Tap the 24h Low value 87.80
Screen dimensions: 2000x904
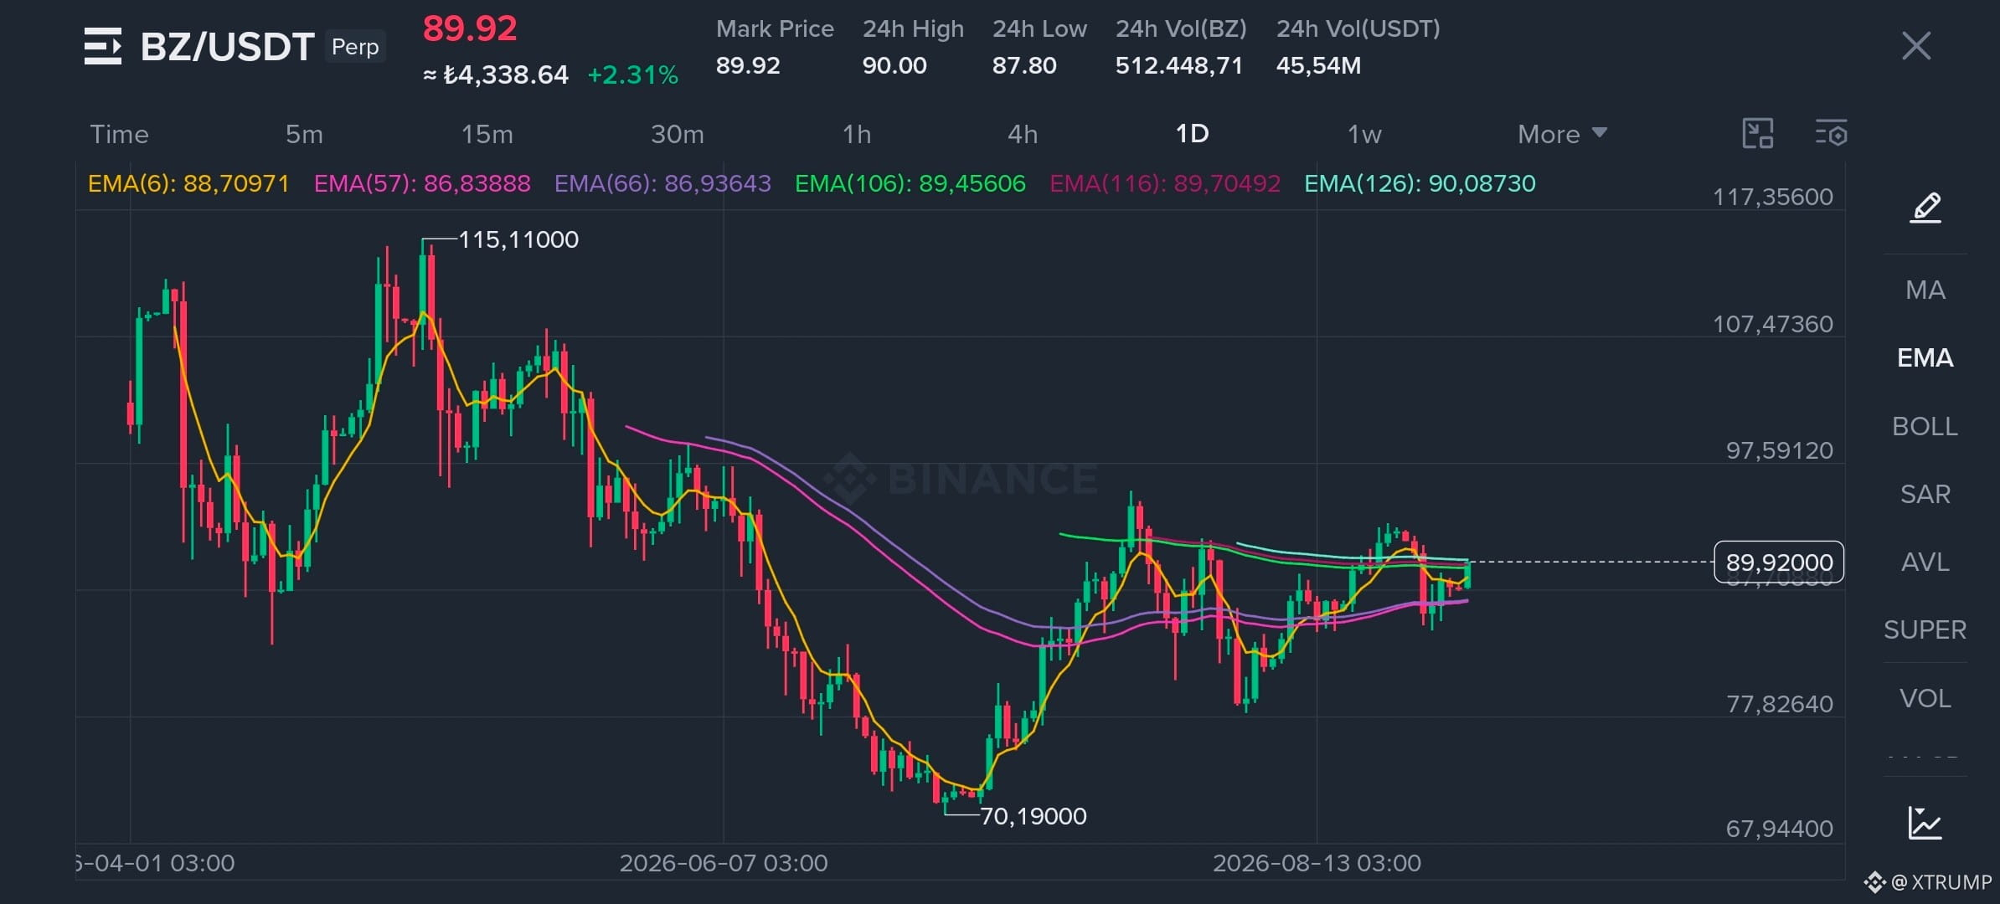coord(1024,65)
